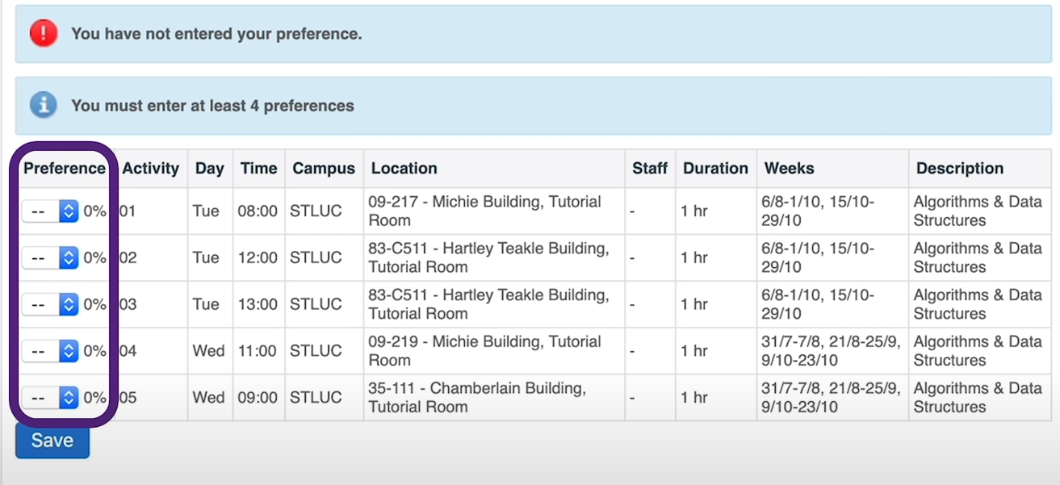Select the Activity column header

(150, 169)
